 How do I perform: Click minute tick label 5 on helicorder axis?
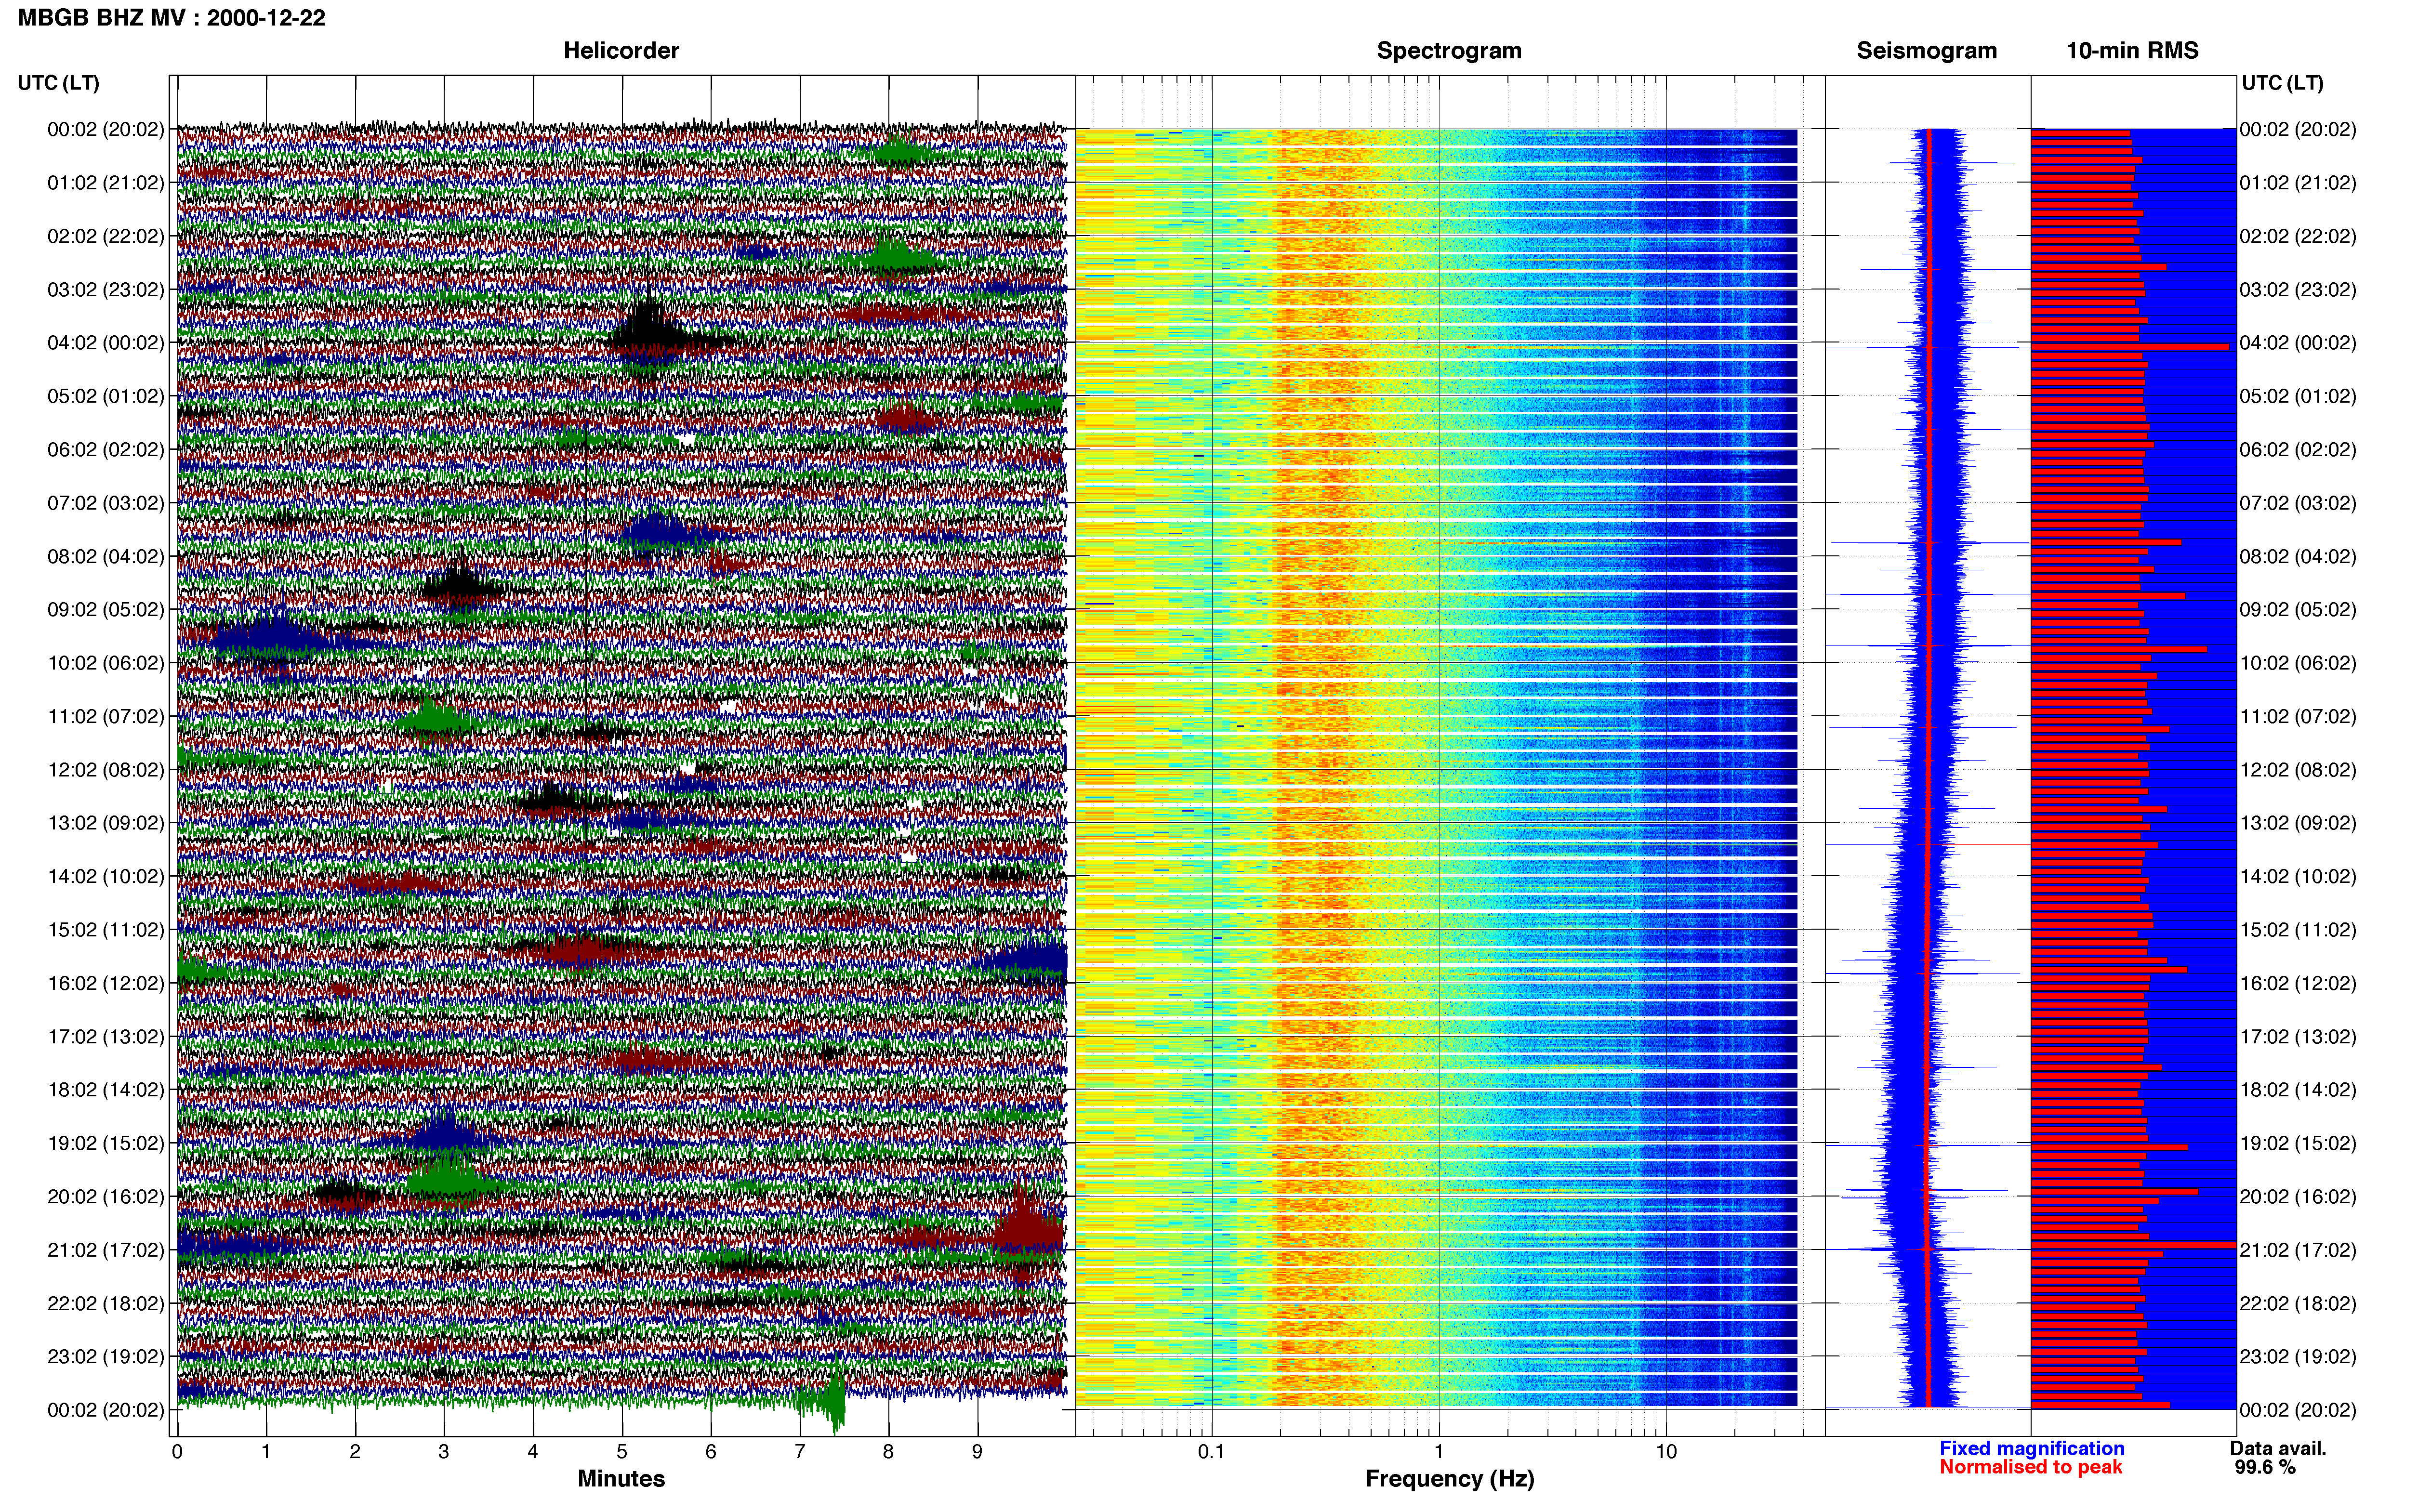point(622,1452)
